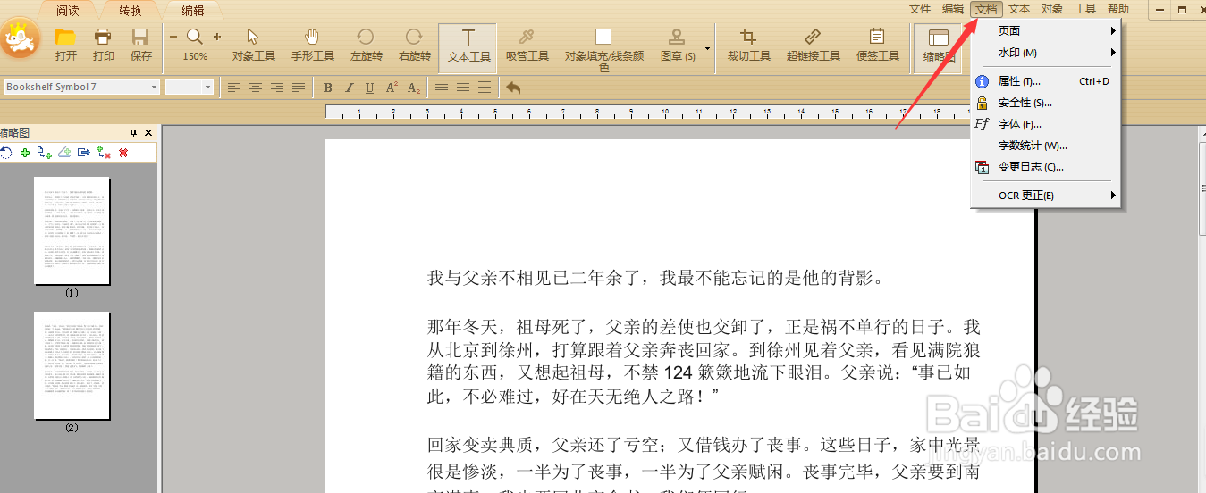Click the rotate page icon in thumbnail panel
1206x493 pixels.
point(5,153)
